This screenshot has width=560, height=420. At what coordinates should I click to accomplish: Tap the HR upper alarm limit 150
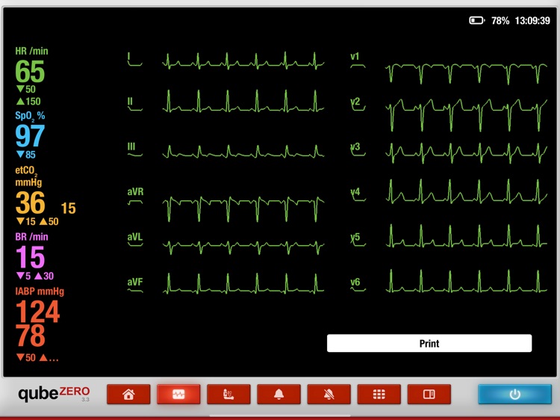(x=28, y=102)
